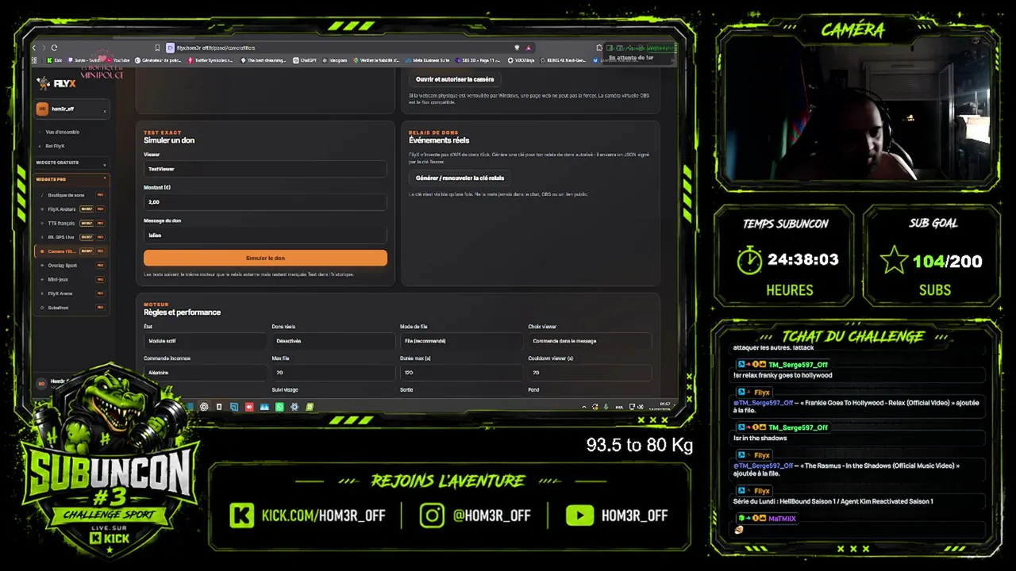Click the MaTMiiX username in chat
The image size is (1016, 571).
(x=782, y=519)
